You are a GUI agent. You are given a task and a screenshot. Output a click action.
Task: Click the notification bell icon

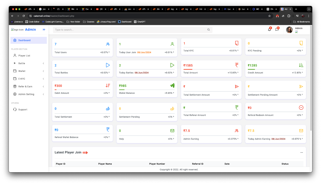click(269, 30)
